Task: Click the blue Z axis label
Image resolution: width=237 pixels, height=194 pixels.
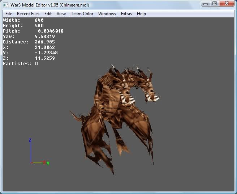Action: (30, 140)
